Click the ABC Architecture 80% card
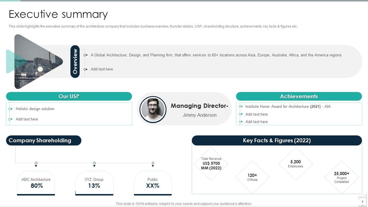Image resolution: width=368 pixels, height=207 pixels. (36, 183)
